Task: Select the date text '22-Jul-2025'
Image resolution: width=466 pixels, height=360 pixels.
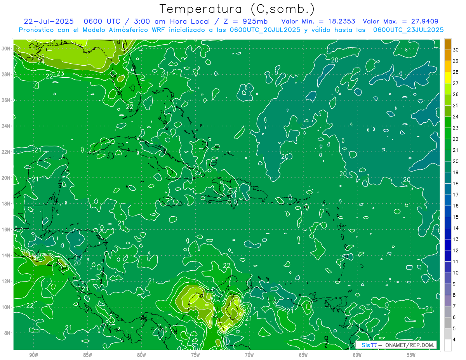Action: (x=49, y=21)
